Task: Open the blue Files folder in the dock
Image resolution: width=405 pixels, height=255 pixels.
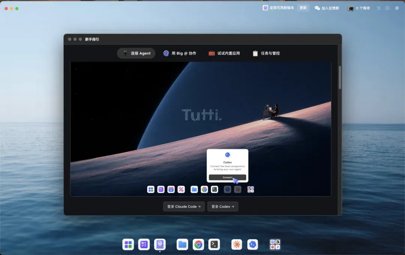Action: [x=182, y=244]
